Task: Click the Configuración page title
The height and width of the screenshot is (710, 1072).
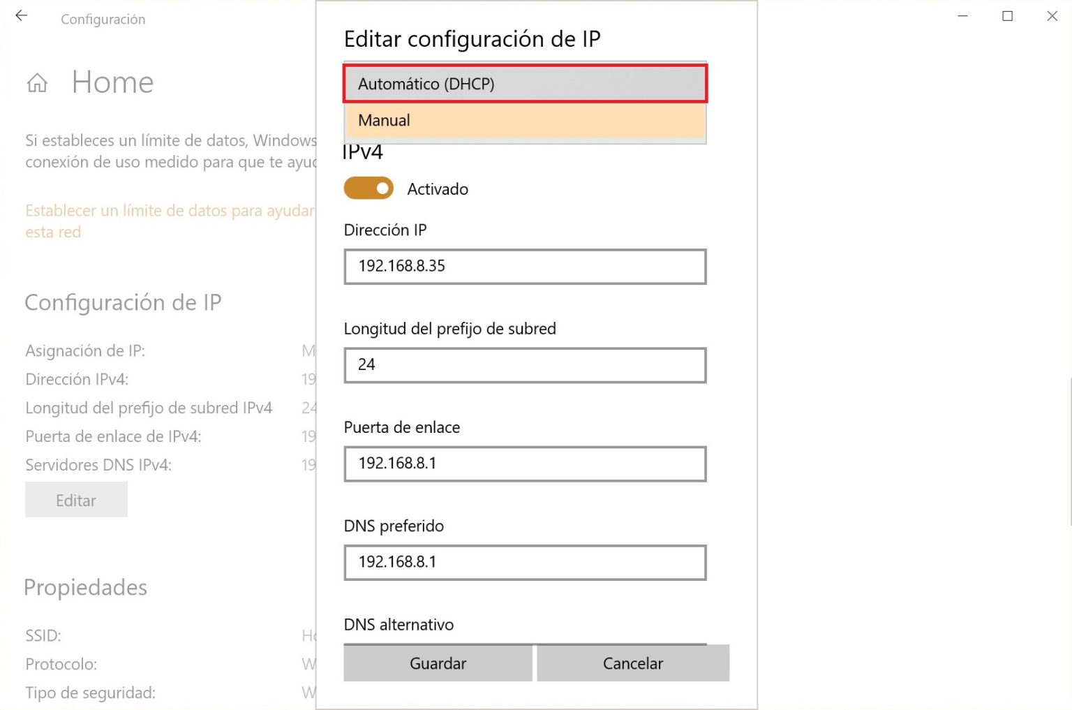Action: [x=103, y=19]
